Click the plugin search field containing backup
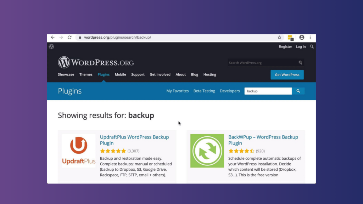This screenshot has width=363, height=204. tap(268, 91)
